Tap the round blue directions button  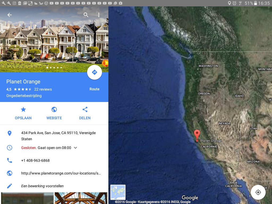point(95,72)
